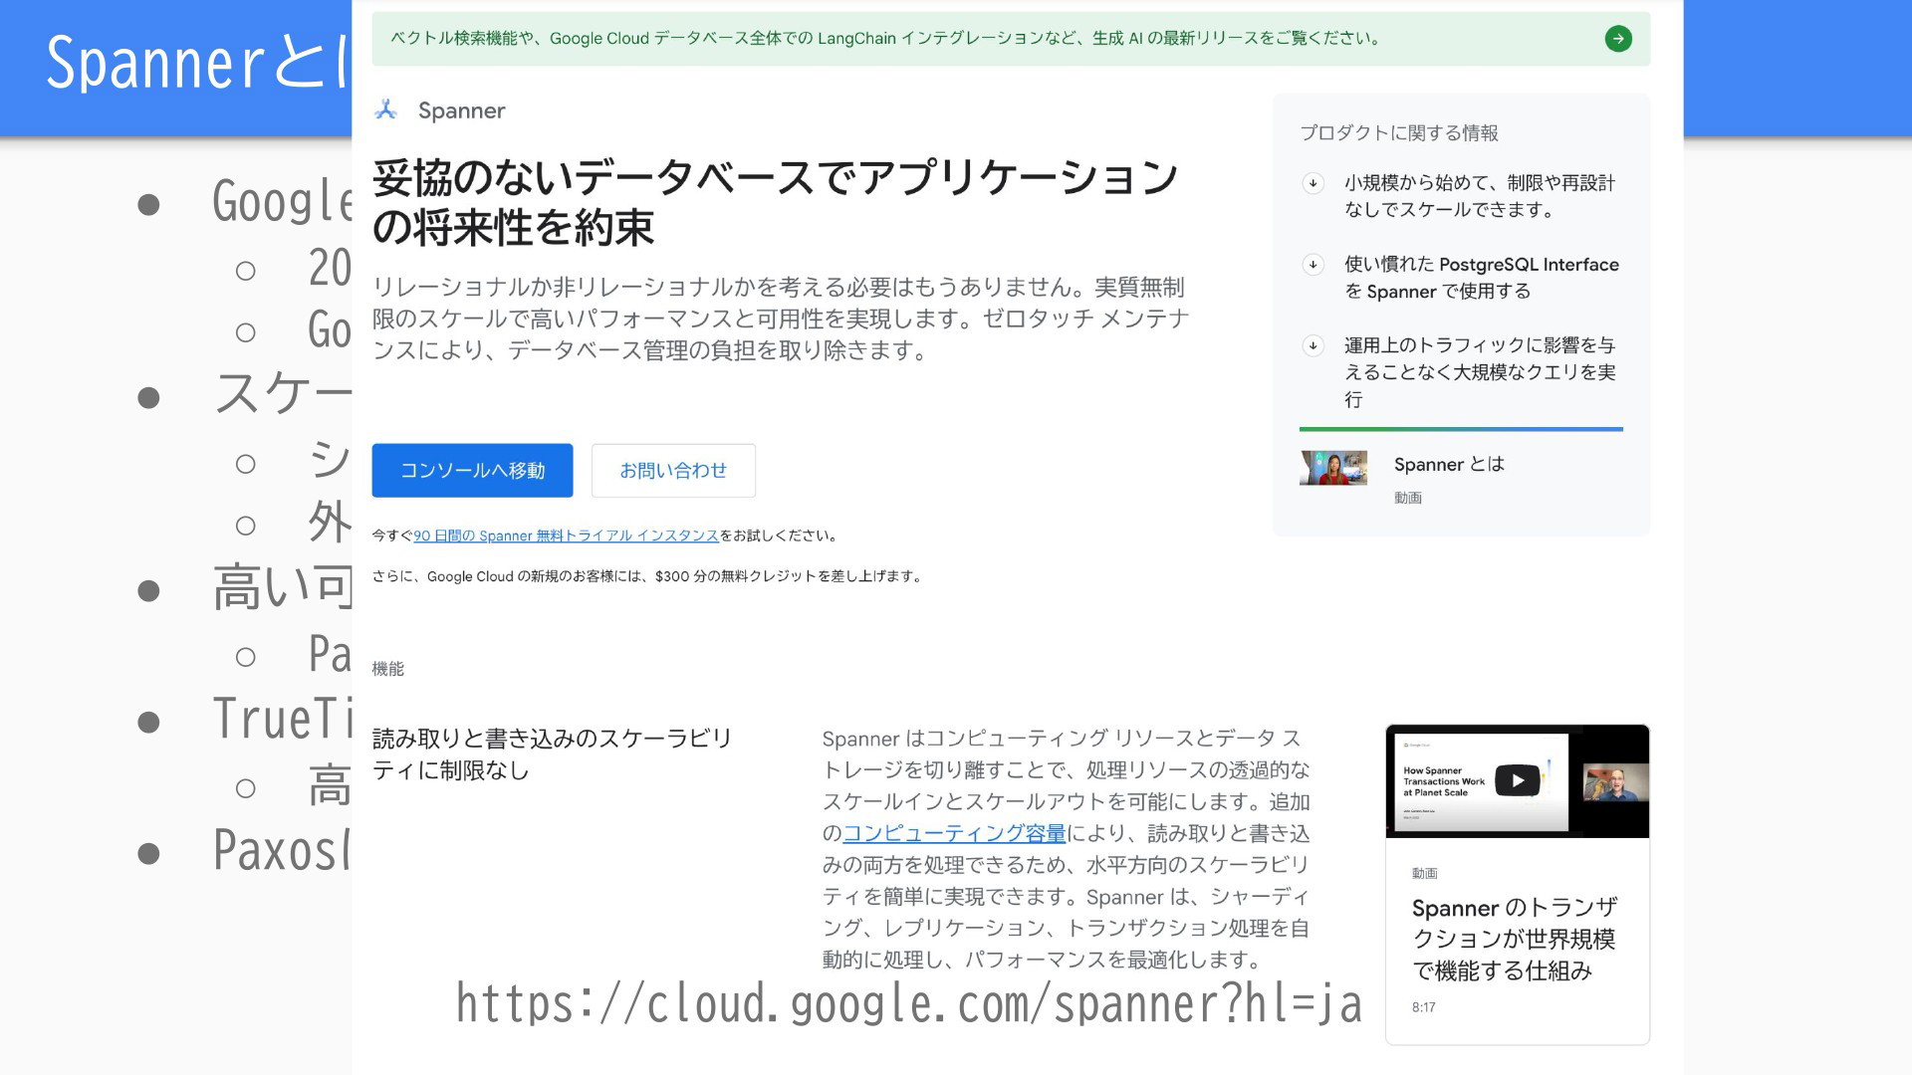Click the お問い合わせ button
This screenshot has width=1912, height=1075.
coord(673,470)
